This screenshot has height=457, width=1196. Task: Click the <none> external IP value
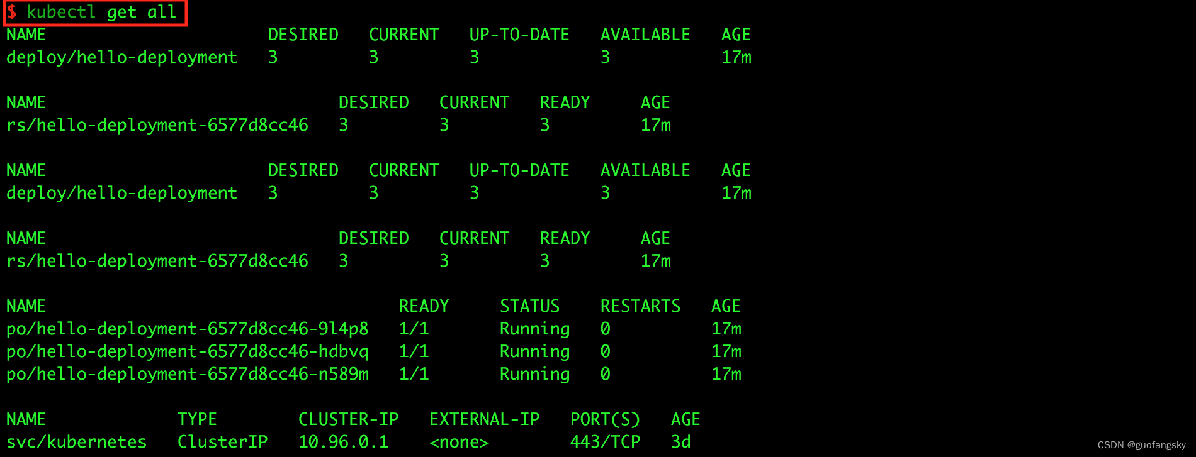460,442
